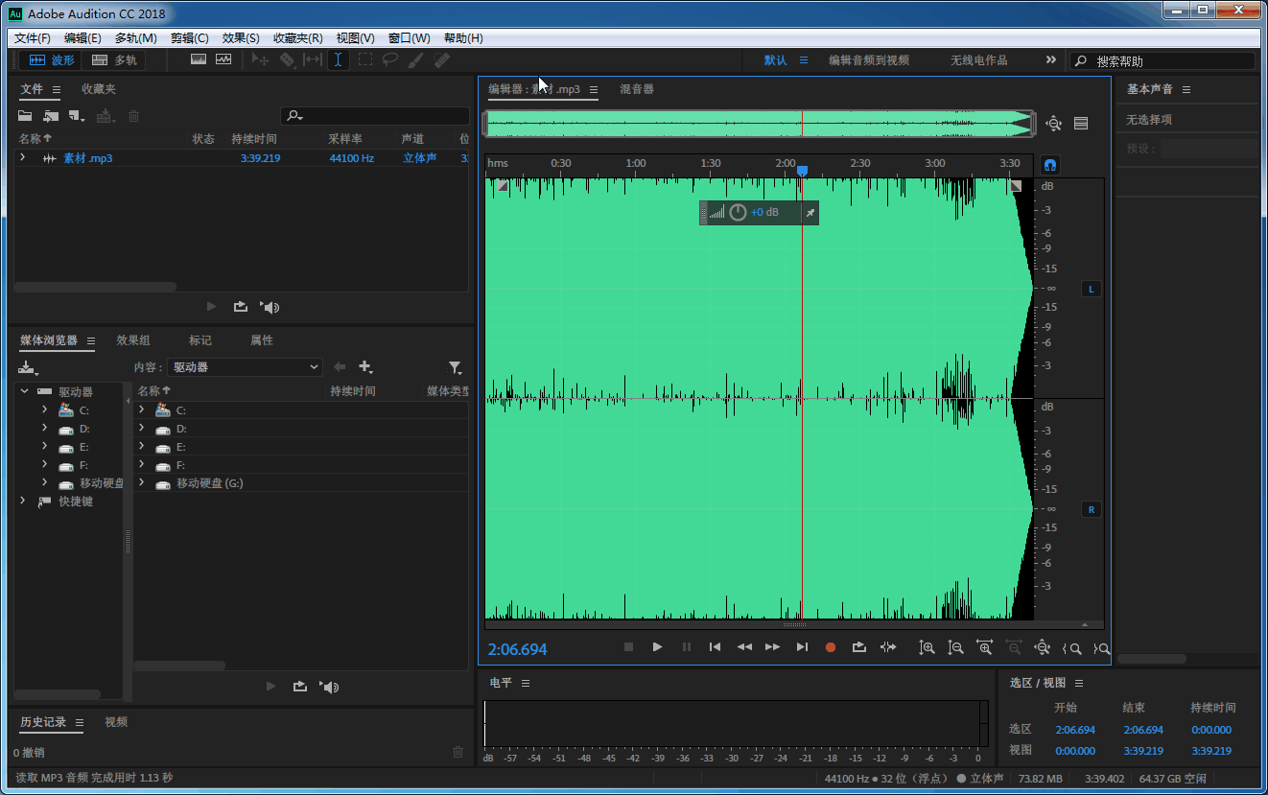Select the Paintbrush Selection tool
Viewport: 1268px width, 795px height.
(415, 59)
